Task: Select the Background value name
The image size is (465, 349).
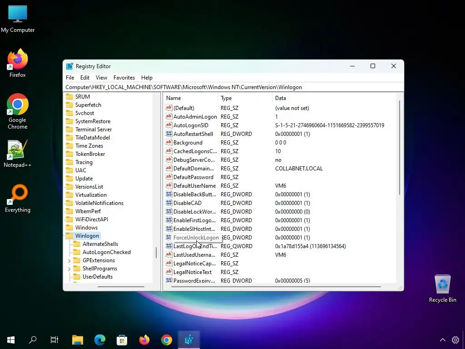Action: tap(188, 142)
